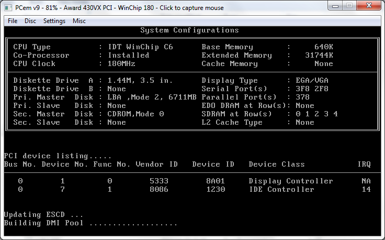Viewport: 385px width, 240px height.
Task: Click the 'NA' IRQ cell
Action: (x=366, y=181)
